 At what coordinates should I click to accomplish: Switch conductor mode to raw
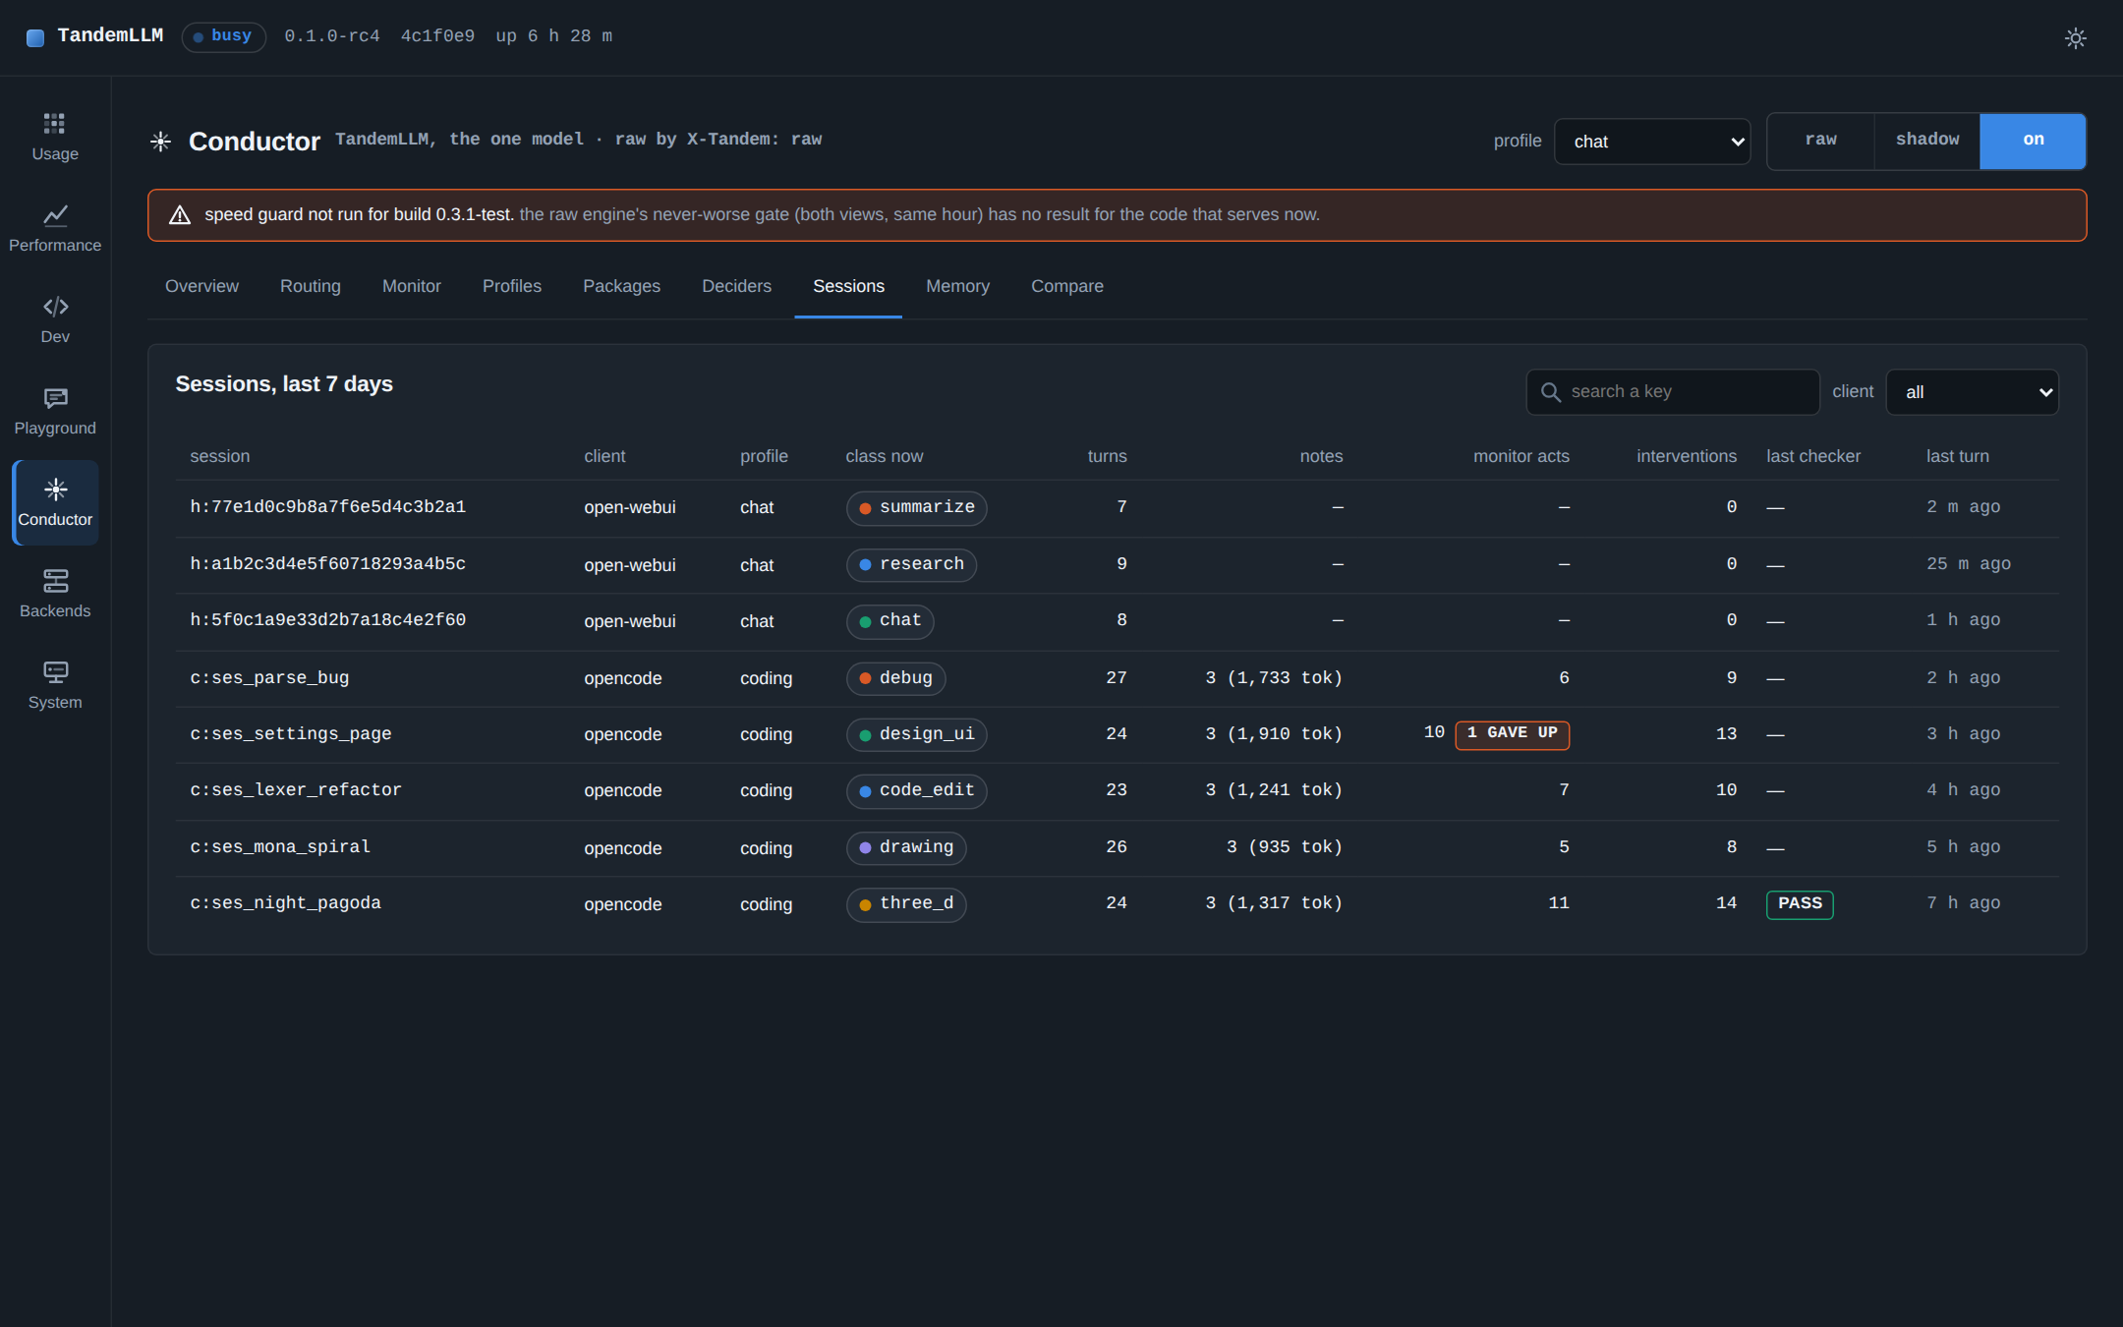(x=1820, y=141)
